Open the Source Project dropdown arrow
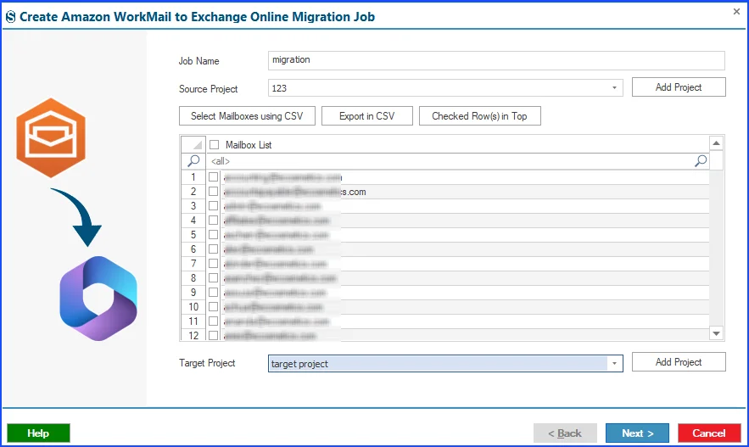 pos(614,88)
